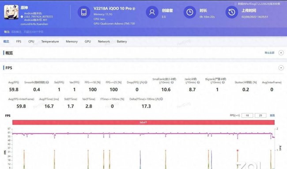
Task: Click the export all link
Action: (269, 53)
